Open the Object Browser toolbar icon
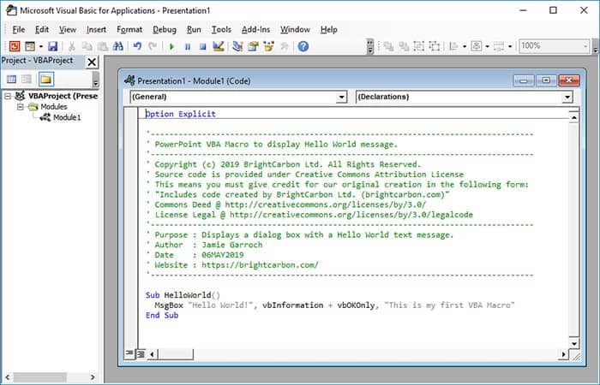Image resolution: width=600 pixels, height=385 pixels. click(268, 46)
